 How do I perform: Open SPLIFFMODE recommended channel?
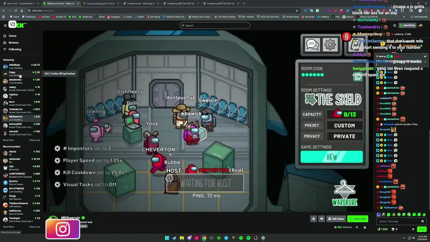(21, 190)
